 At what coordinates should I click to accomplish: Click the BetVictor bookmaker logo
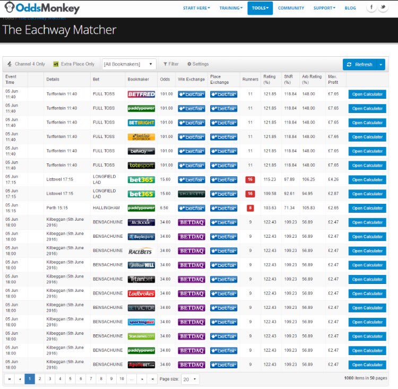[141, 308]
